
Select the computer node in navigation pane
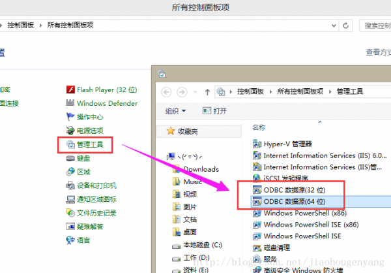[x=184, y=157]
